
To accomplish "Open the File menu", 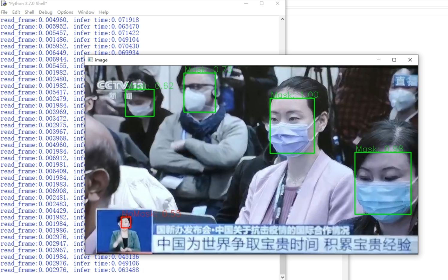I will [4, 12].
